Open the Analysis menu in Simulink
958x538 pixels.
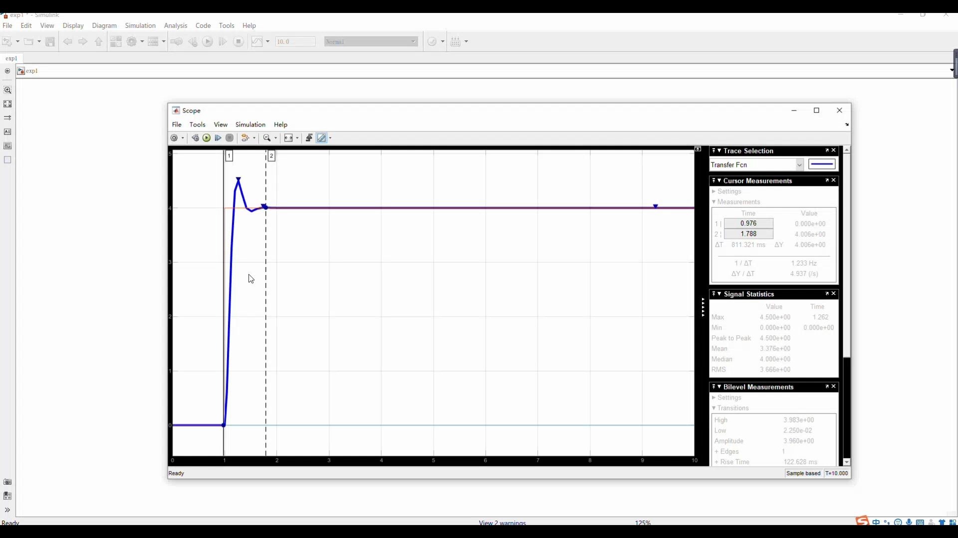tap(176, 25)
